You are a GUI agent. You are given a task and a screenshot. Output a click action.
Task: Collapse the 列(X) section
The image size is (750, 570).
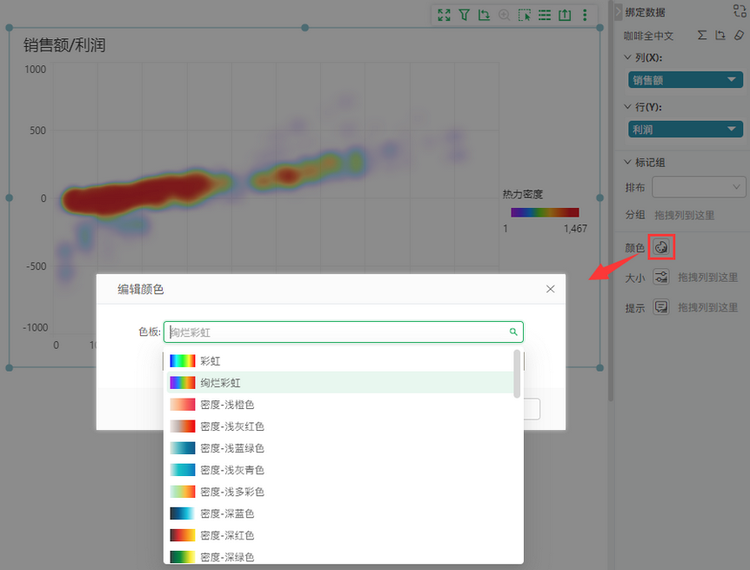tap(628, 57)
